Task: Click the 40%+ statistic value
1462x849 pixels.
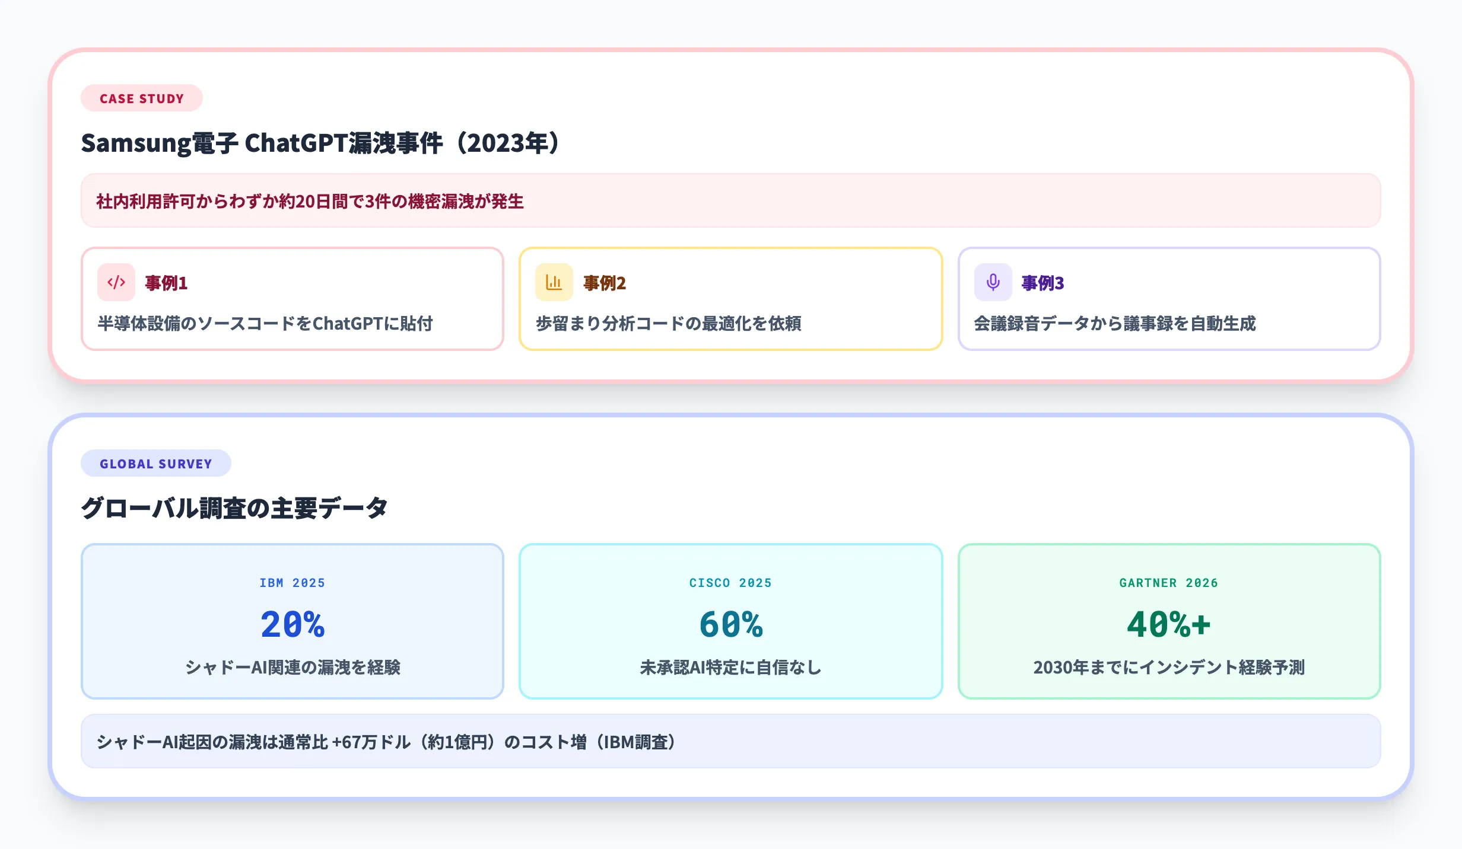Action: 1169,625
